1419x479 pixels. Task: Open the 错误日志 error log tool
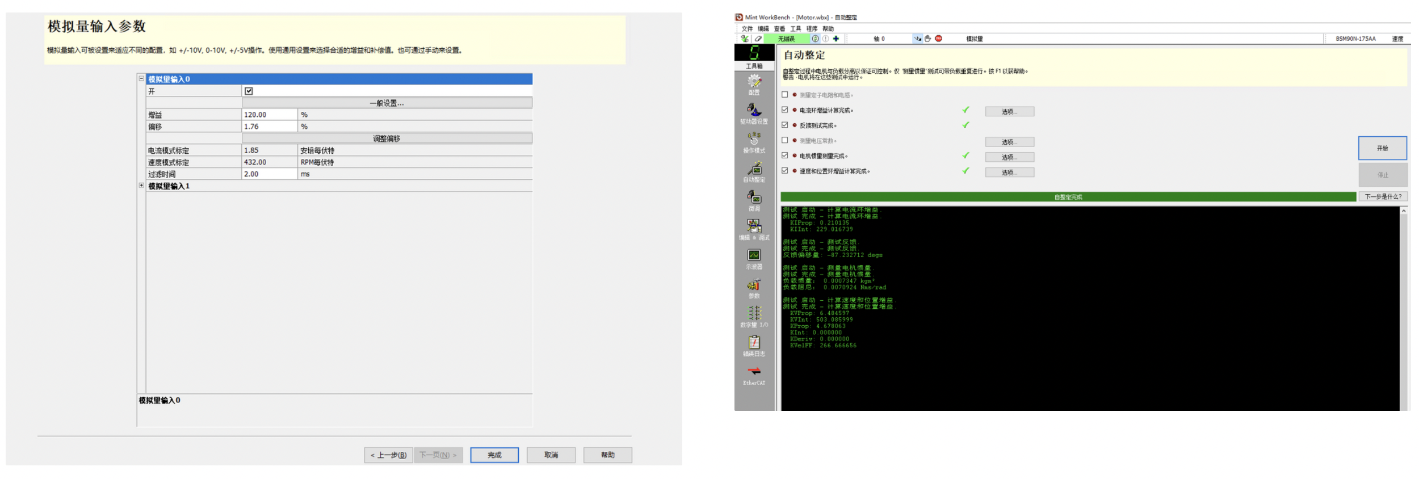(x=754, y=346)
